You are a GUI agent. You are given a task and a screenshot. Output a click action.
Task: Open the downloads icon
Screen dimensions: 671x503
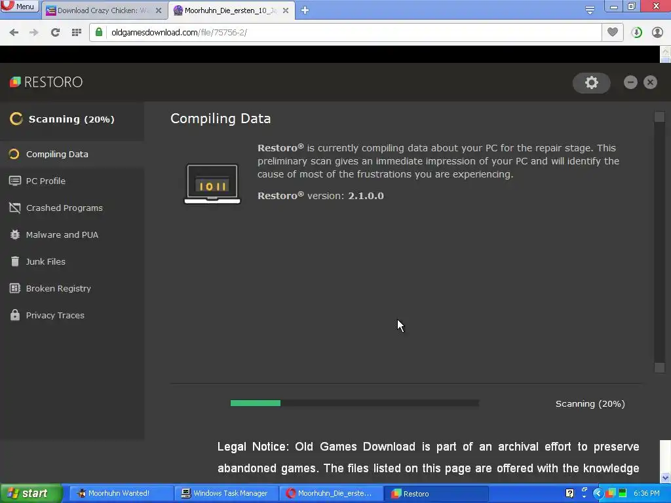[x=636, y=33]
